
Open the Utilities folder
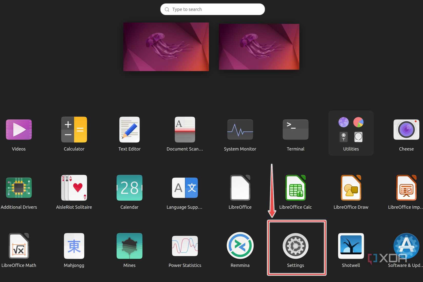pyautogui.click(x=351, y=133)
